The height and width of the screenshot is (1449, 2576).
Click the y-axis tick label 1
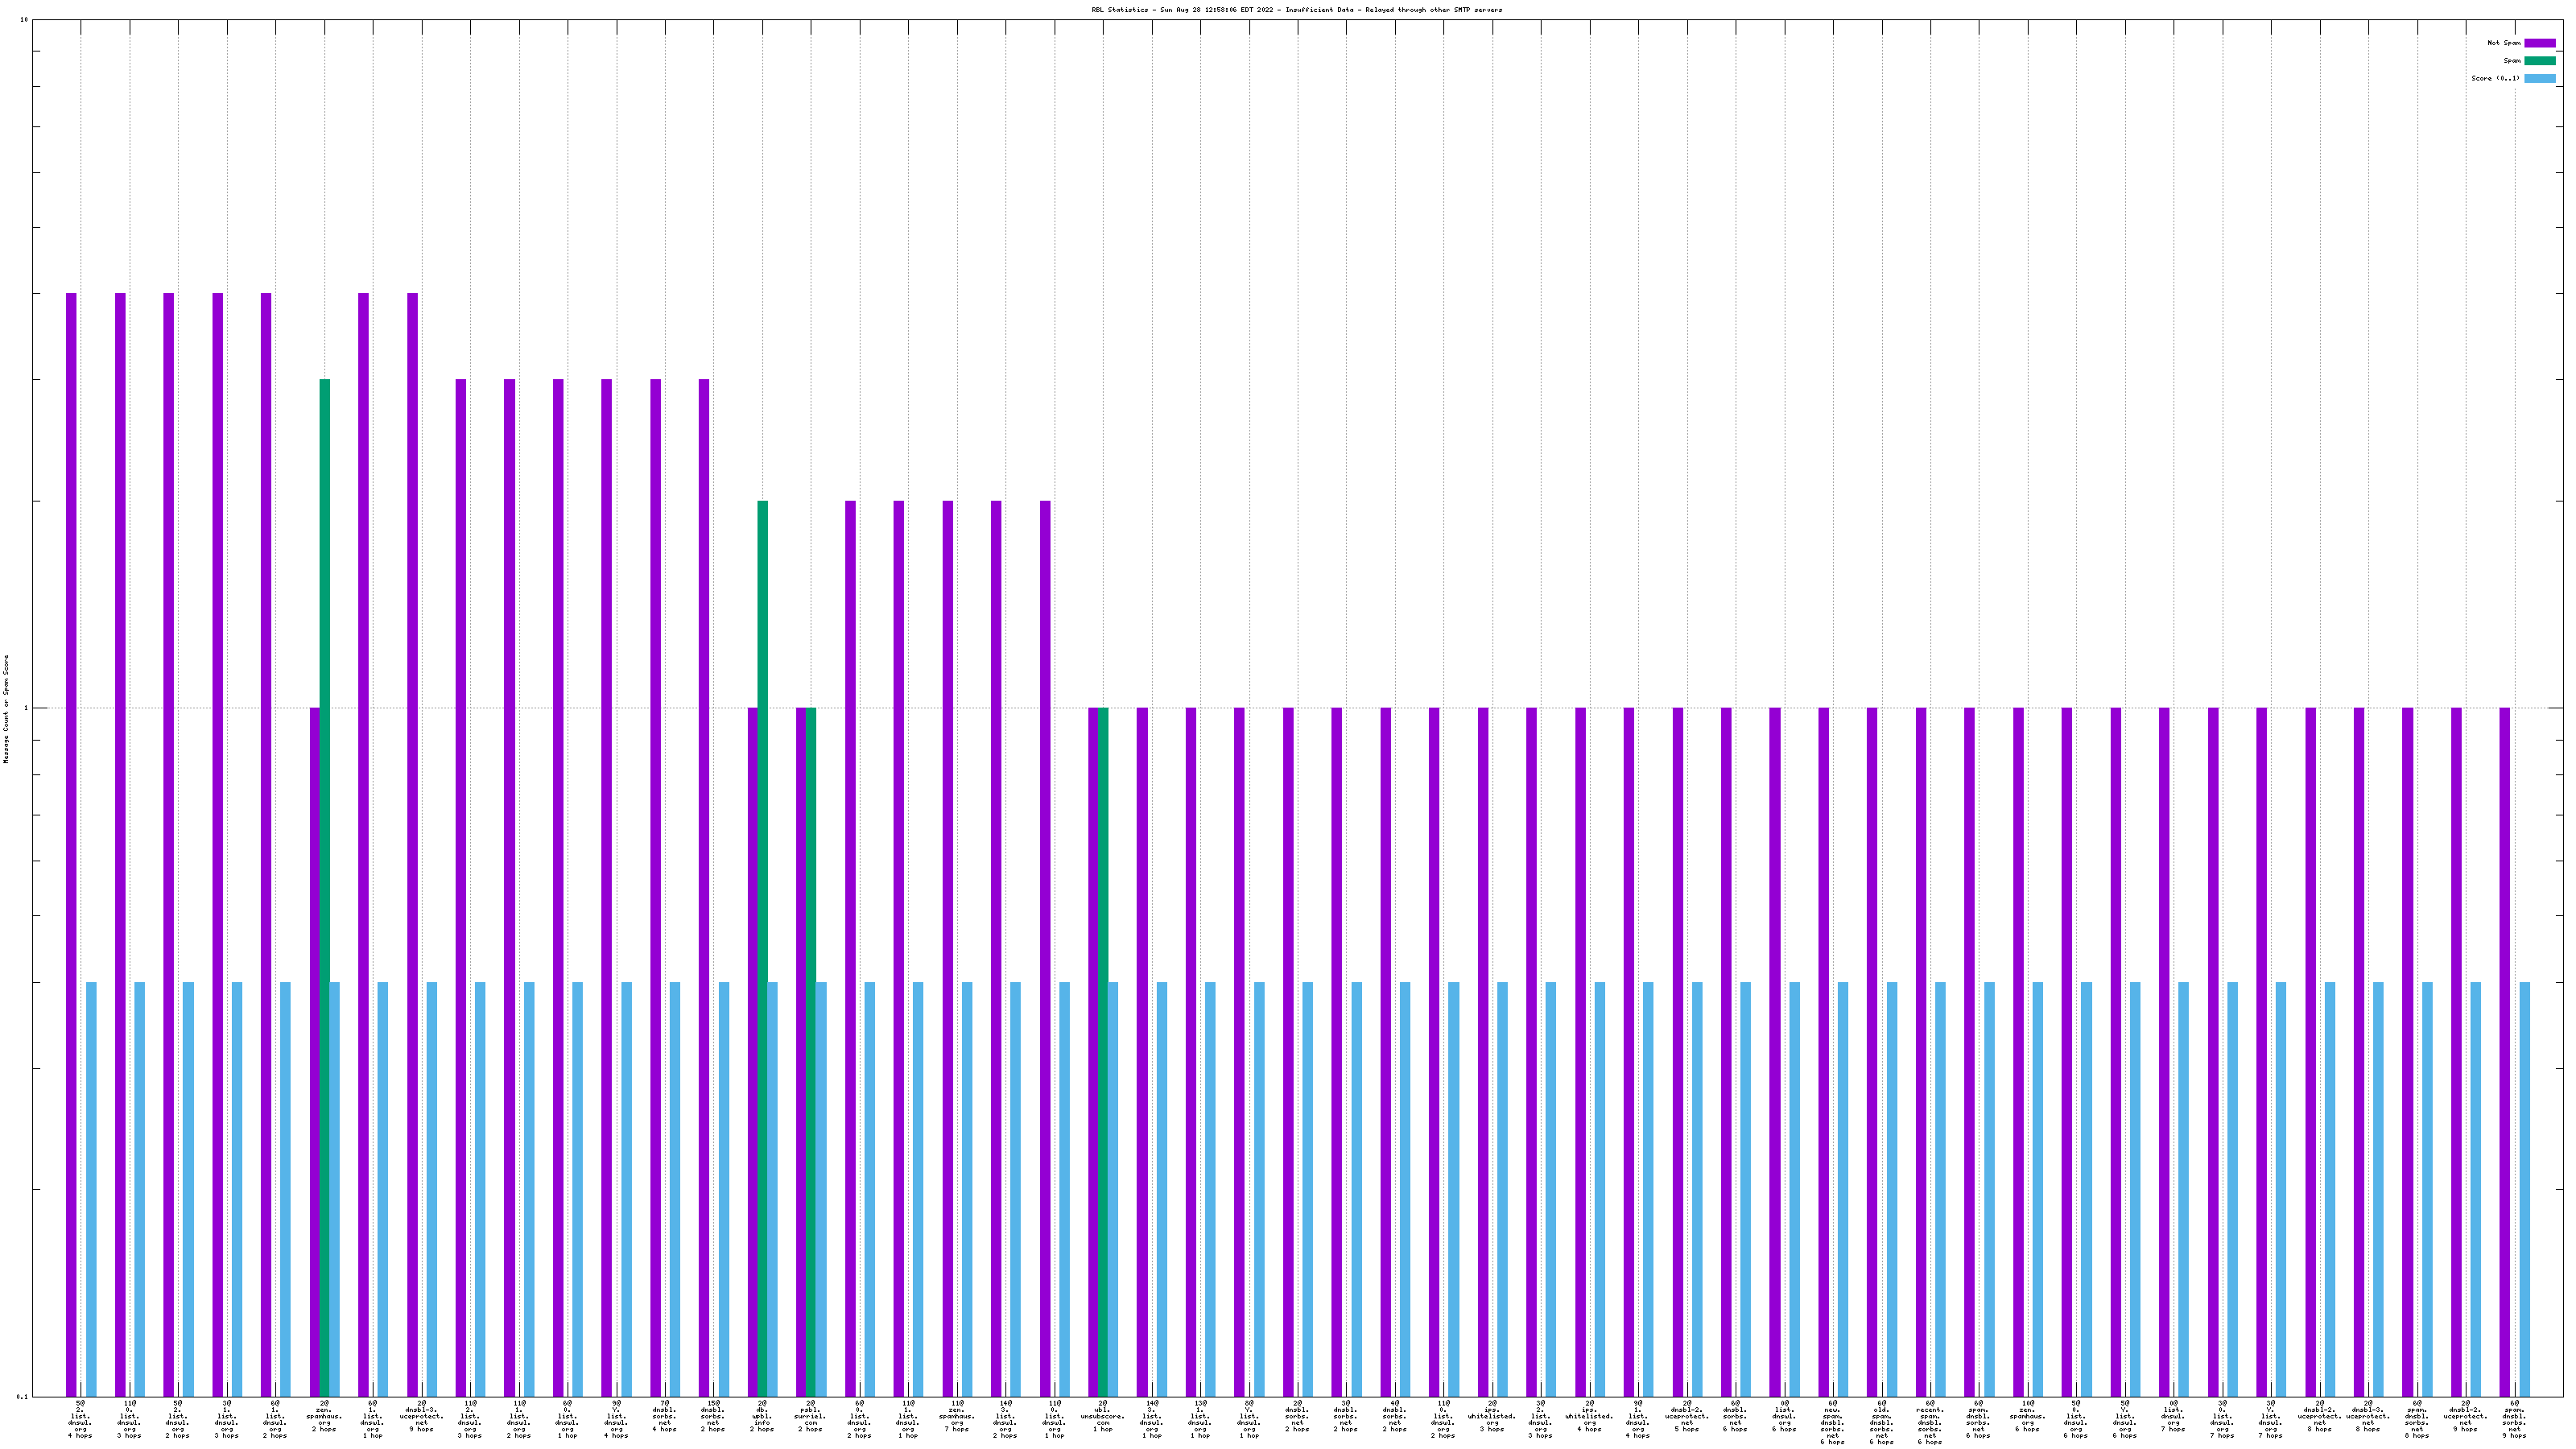(x=26, y=709)
